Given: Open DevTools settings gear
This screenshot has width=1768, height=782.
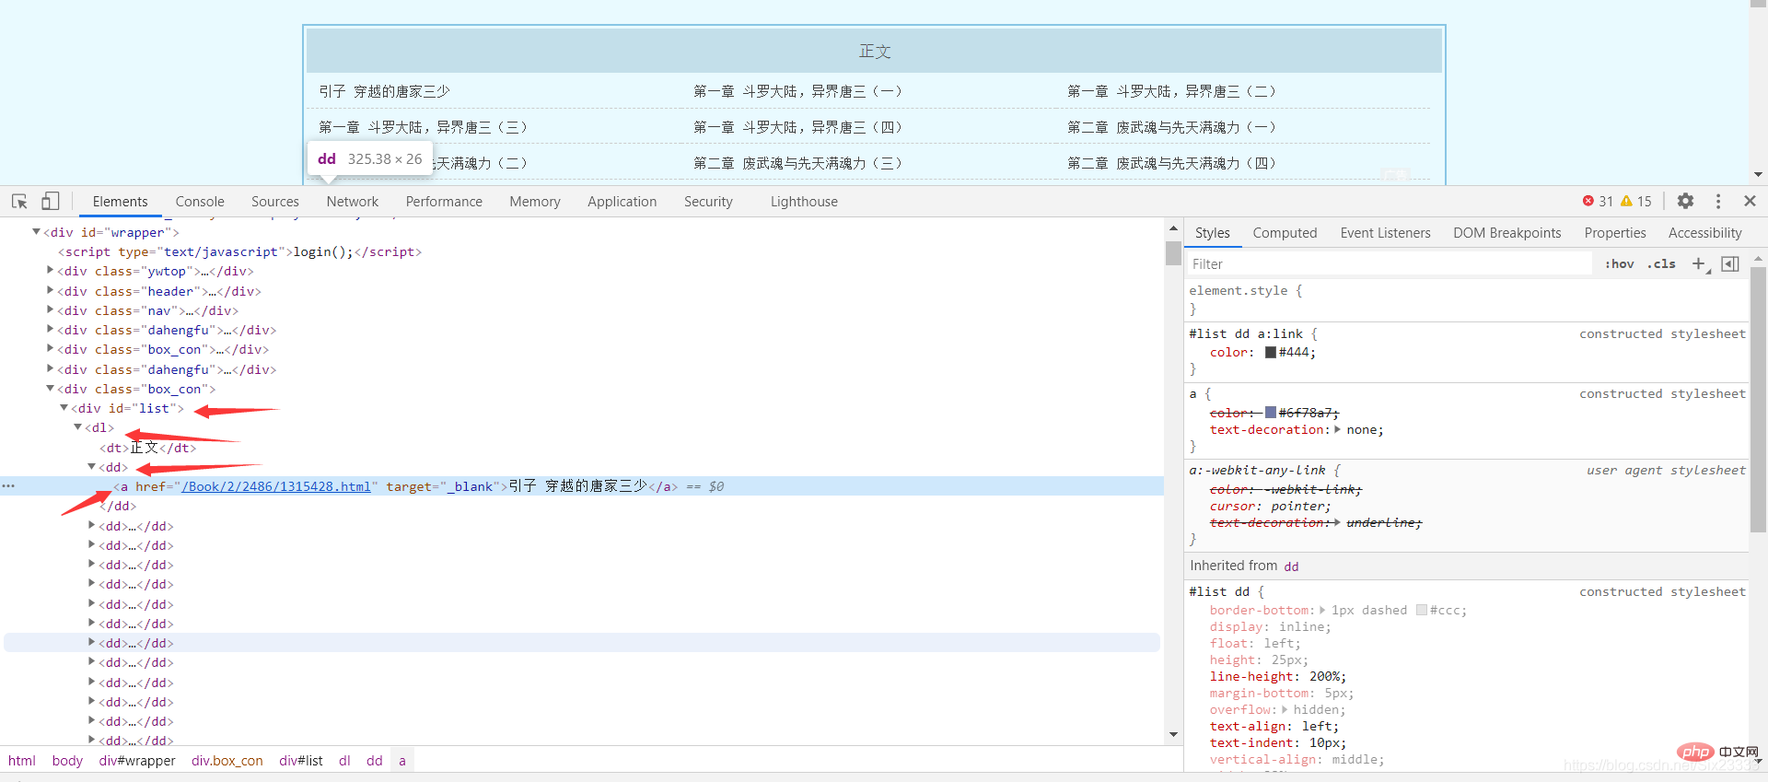Looking at the screenshot, I should coord(1685,201).
